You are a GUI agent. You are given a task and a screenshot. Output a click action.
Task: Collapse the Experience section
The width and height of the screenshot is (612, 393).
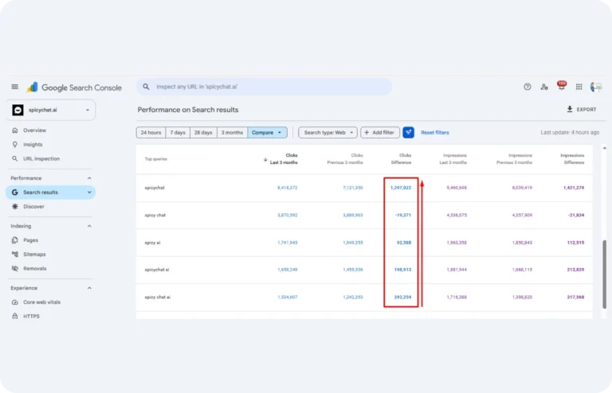point(89,288)
